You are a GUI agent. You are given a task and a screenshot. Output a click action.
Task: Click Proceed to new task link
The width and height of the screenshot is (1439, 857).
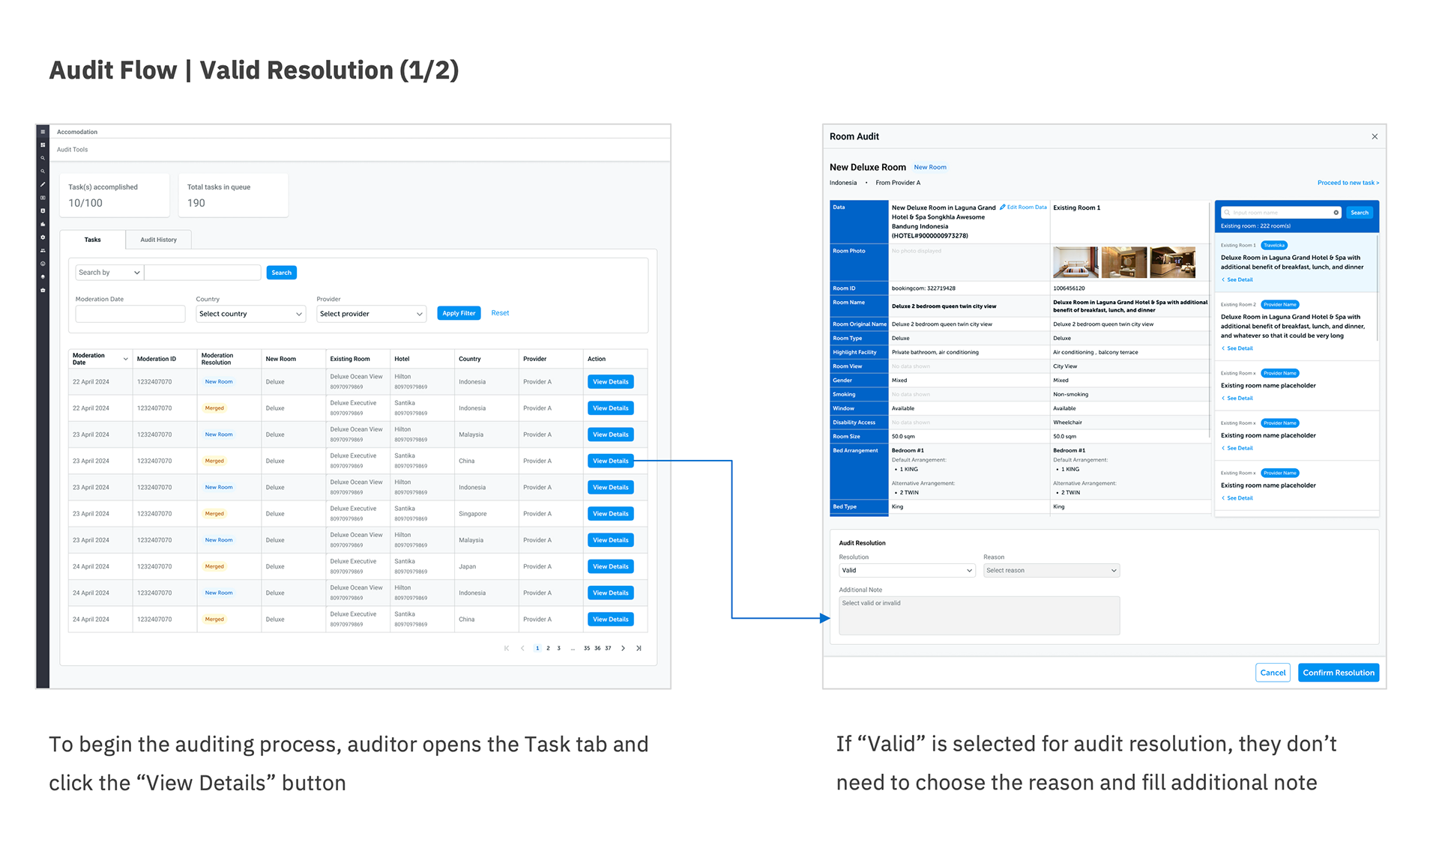(x=1348, y=183)
